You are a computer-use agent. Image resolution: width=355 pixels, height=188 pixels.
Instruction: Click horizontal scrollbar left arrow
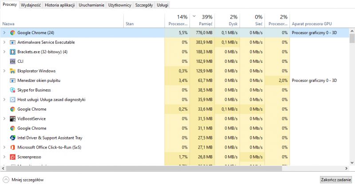pyautogui.click(x=3, y=169)
